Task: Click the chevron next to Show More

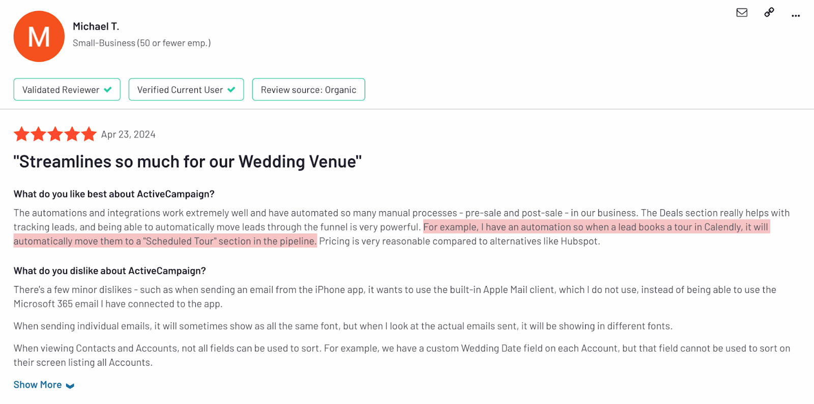Action: click(70, 386)
